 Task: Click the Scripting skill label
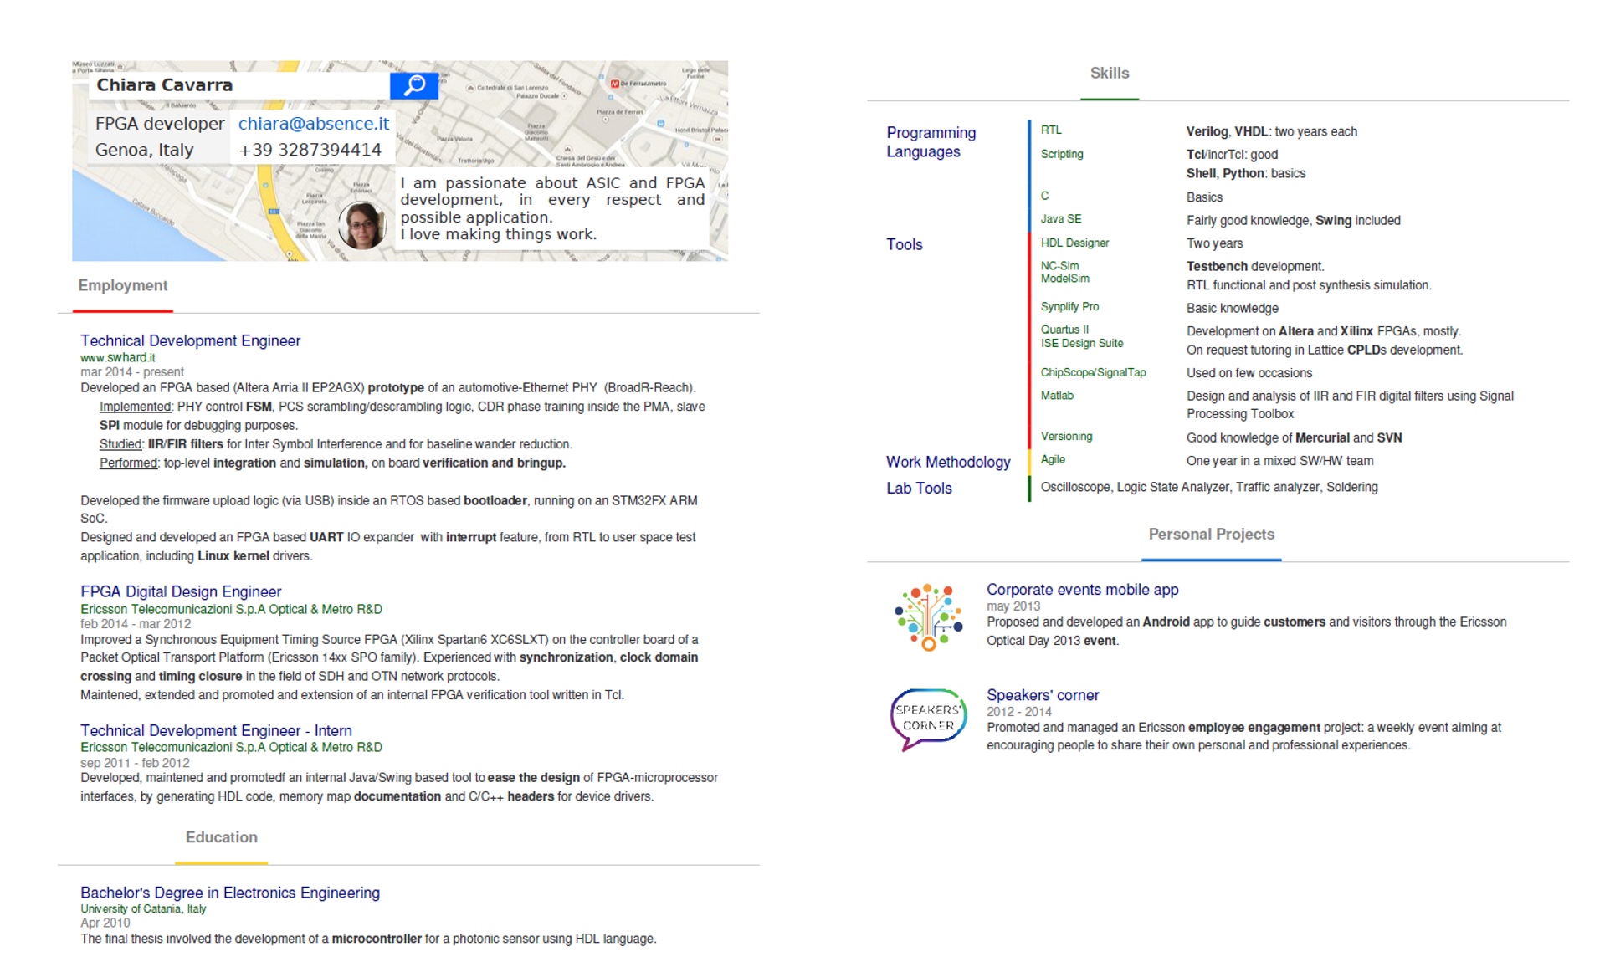point(1062,154)
